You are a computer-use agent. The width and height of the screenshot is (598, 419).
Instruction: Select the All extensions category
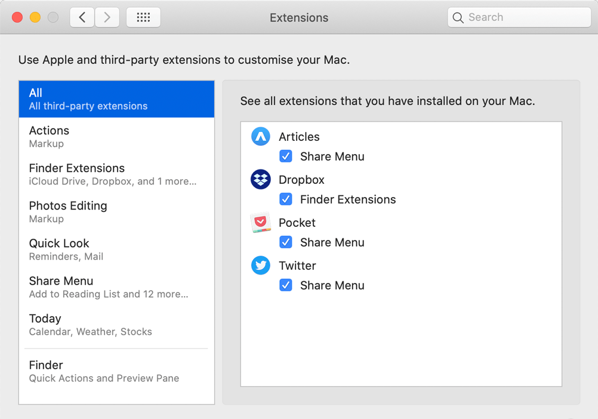(116, 98)
